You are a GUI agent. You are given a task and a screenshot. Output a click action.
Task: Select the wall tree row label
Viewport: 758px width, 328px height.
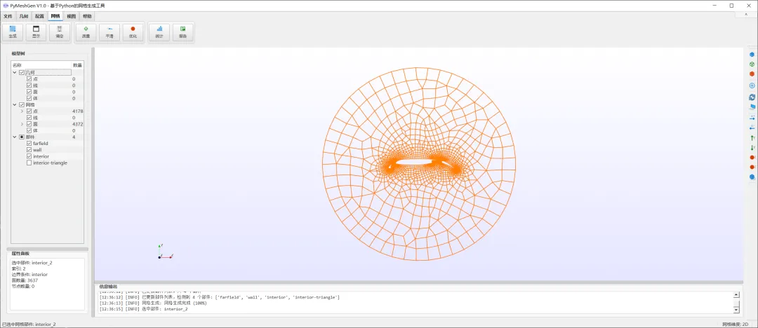point(37,150)
